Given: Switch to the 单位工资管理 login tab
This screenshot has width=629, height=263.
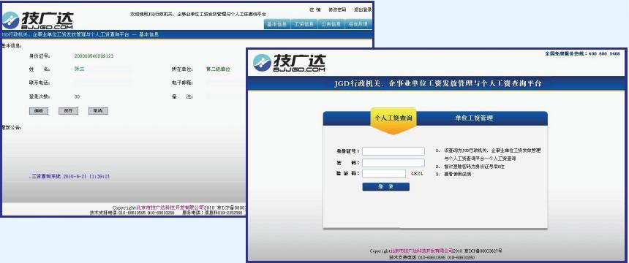Looking at the screenshot, I should click(474, 118).
